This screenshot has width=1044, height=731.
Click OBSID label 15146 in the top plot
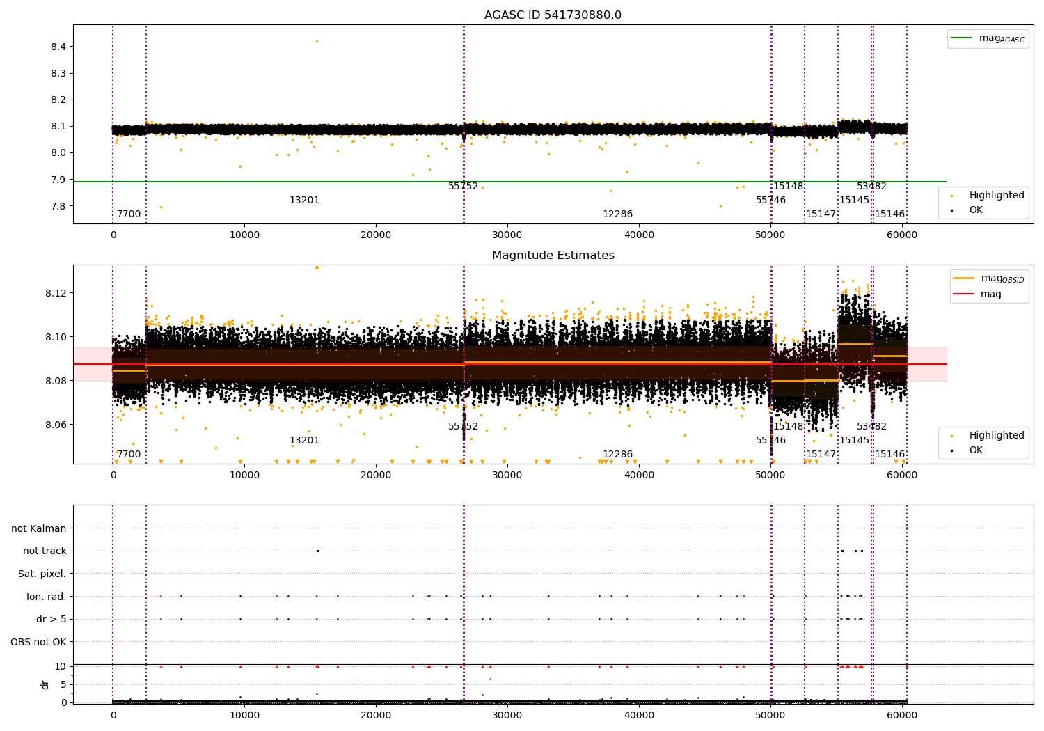click(890, 214)
